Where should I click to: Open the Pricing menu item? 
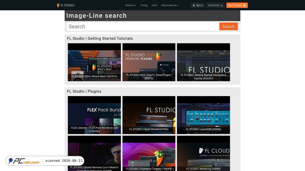point(144,5)
